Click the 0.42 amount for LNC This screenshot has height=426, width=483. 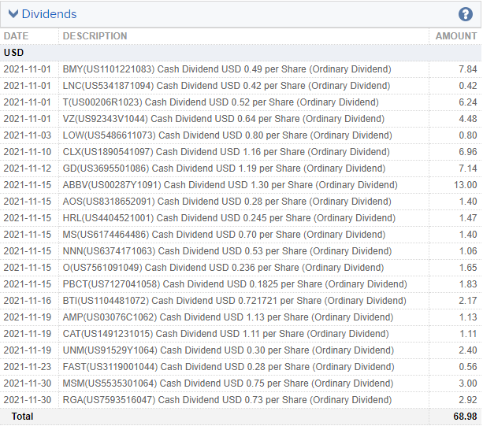[x=467, y=86]
